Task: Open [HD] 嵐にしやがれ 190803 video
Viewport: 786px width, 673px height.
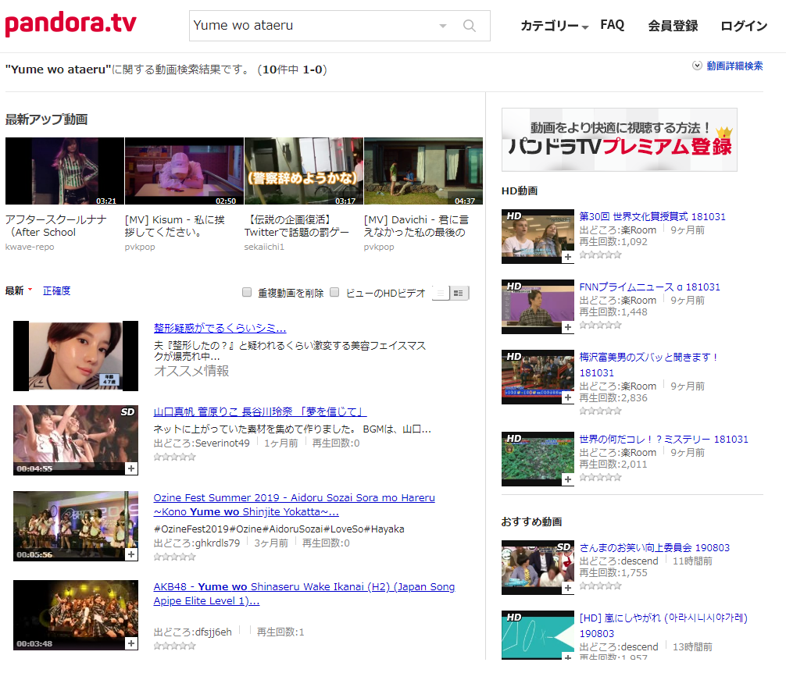Action: pyautogui.click(x=663, y=625)
